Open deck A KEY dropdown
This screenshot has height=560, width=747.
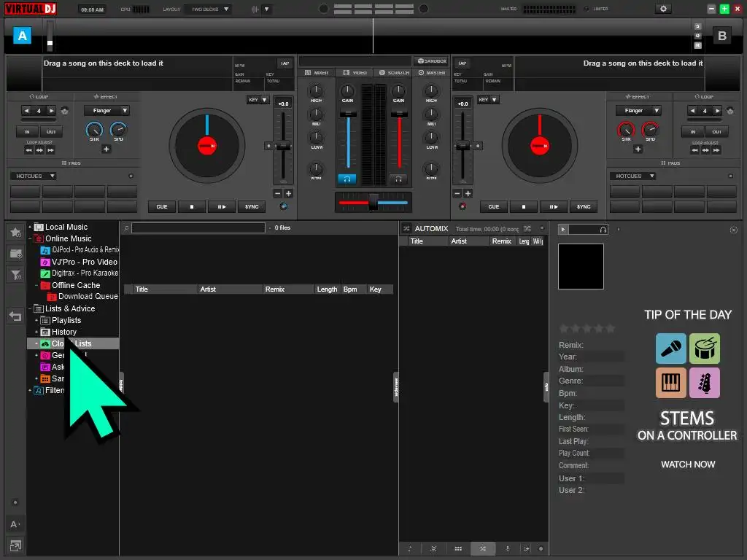point(258,99)
